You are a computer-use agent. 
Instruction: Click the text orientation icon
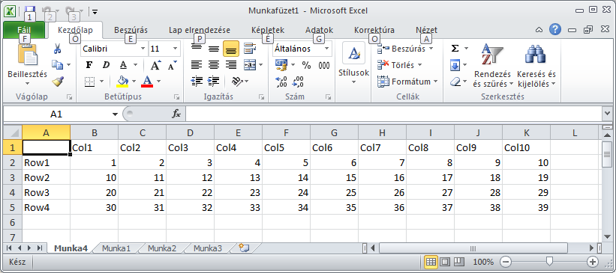(x=237, y=81)
